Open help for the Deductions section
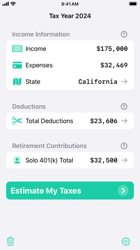Viewport: 140px width, 250px height. (x=124, y=107)
